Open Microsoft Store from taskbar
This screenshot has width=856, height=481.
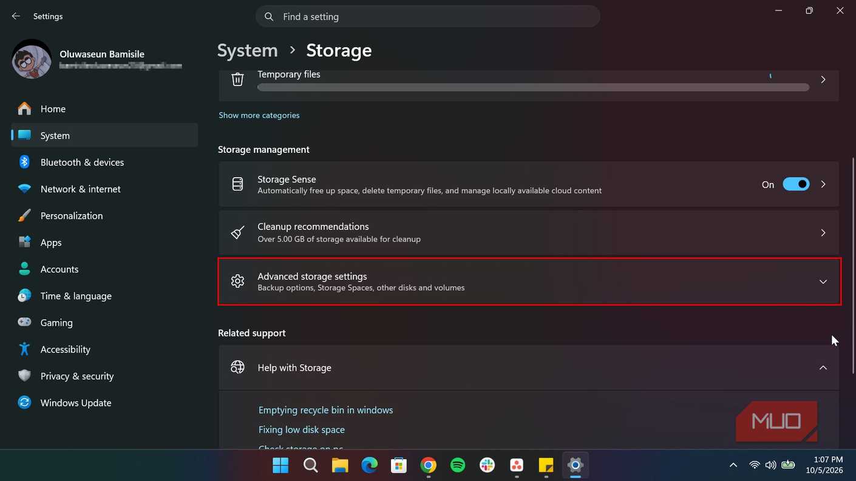[399, 465]
